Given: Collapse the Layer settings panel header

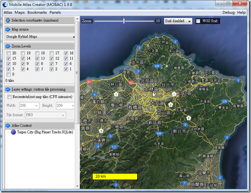Looking at the screenshot, I should 39,89.
